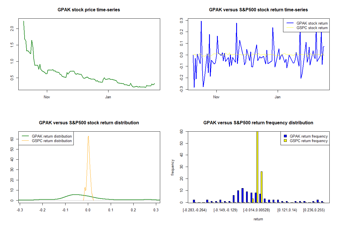Screen dimensions: 339x226
Task: Click the 'Jan' tick on the stock return time-series chart
Action: coord(278,97)
